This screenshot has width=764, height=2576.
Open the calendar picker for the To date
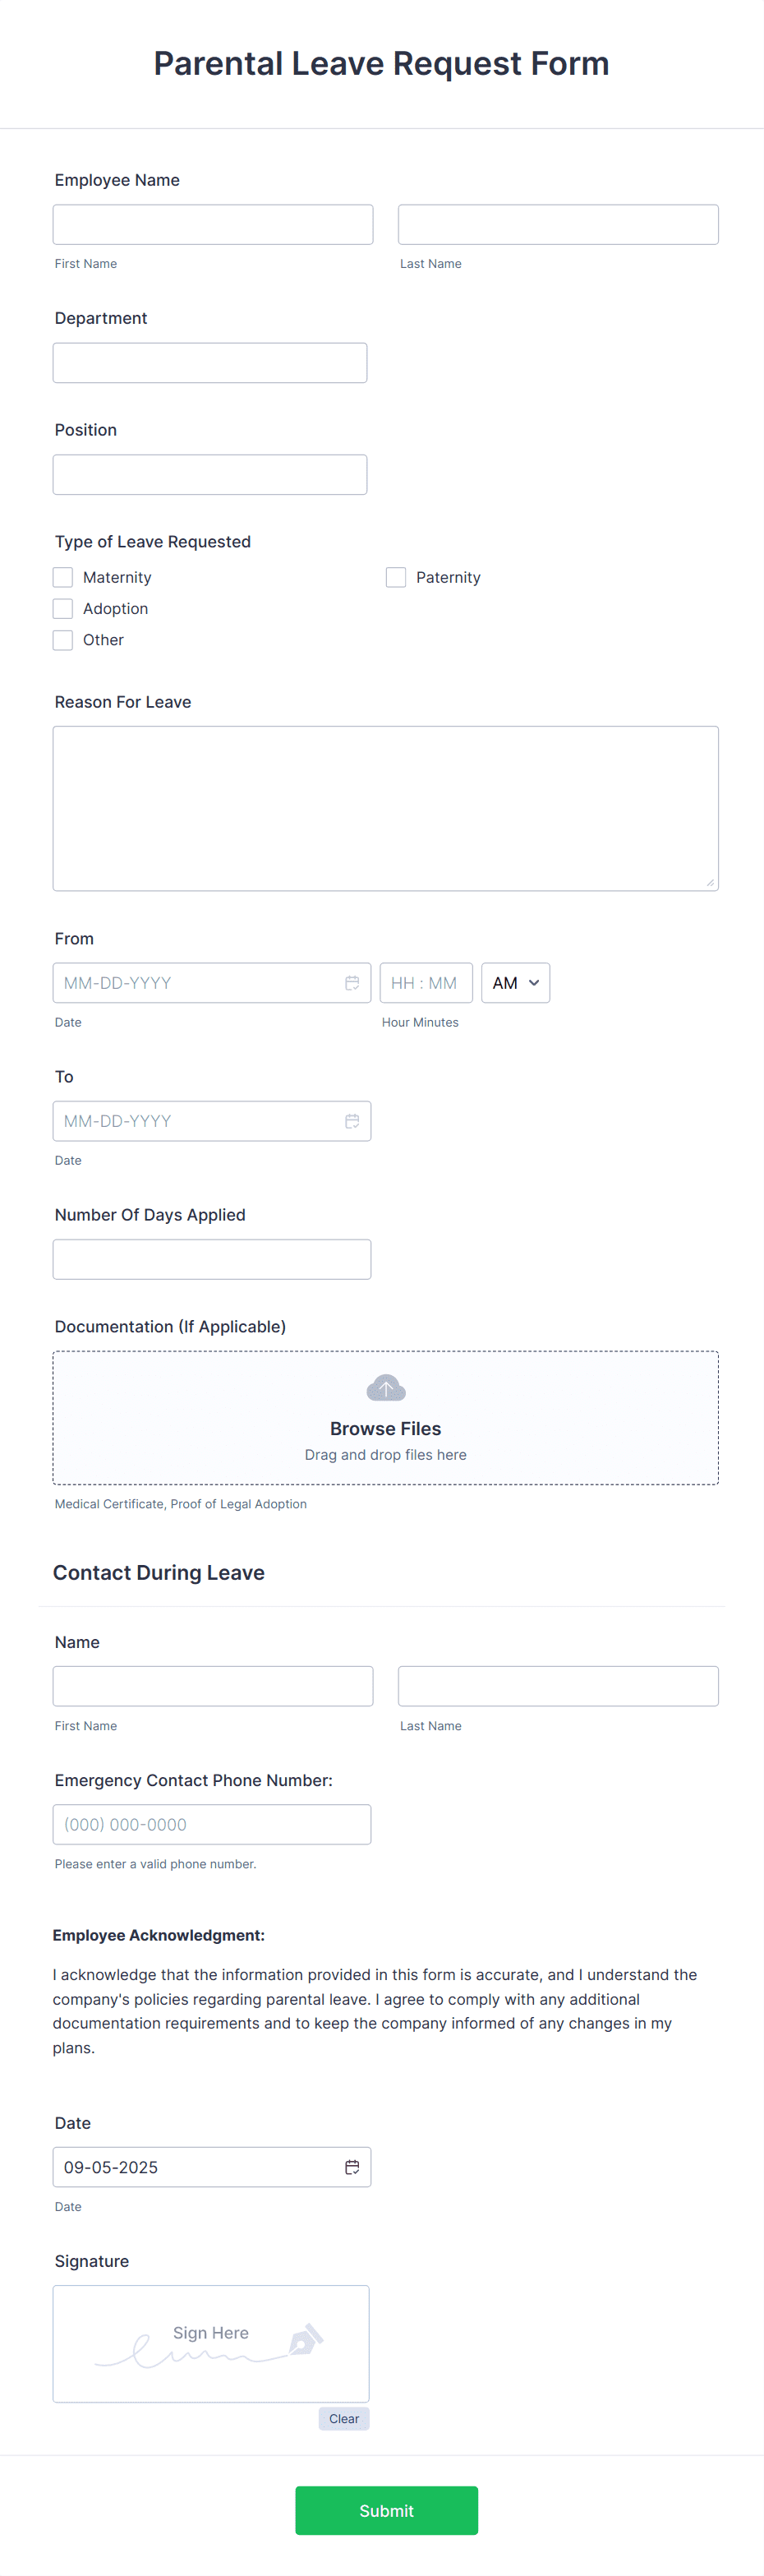[352, 1121]
